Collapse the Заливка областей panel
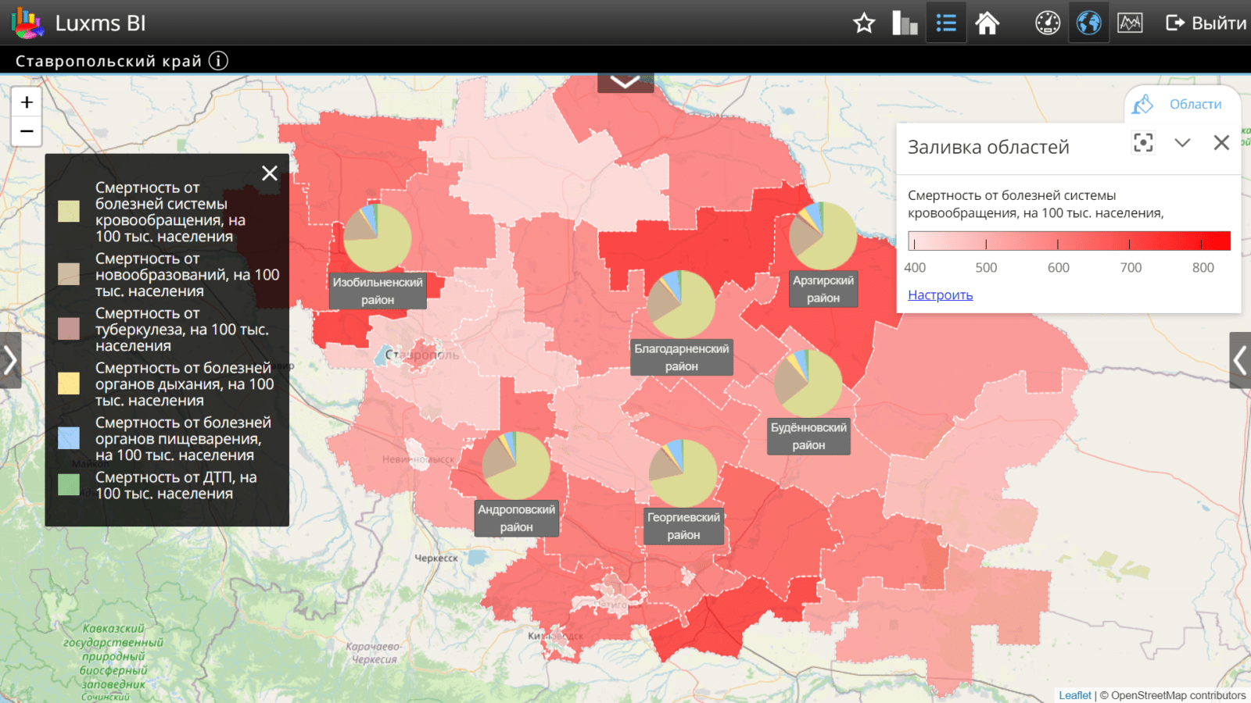Image resolution: width=1251 pixels, height=703 pixels. pyautogui.click(x=1182, y=143)
